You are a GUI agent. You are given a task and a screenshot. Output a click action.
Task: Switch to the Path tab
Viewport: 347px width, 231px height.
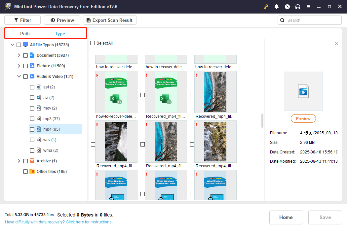25,33
